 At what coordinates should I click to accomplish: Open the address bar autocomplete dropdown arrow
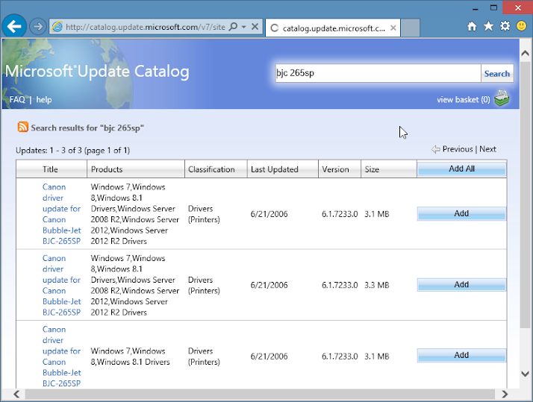click(243, 27)
